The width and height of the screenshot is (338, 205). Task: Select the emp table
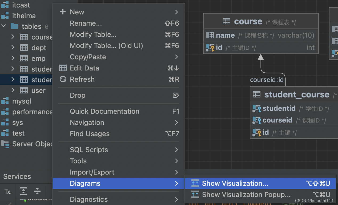click(38, 58)
